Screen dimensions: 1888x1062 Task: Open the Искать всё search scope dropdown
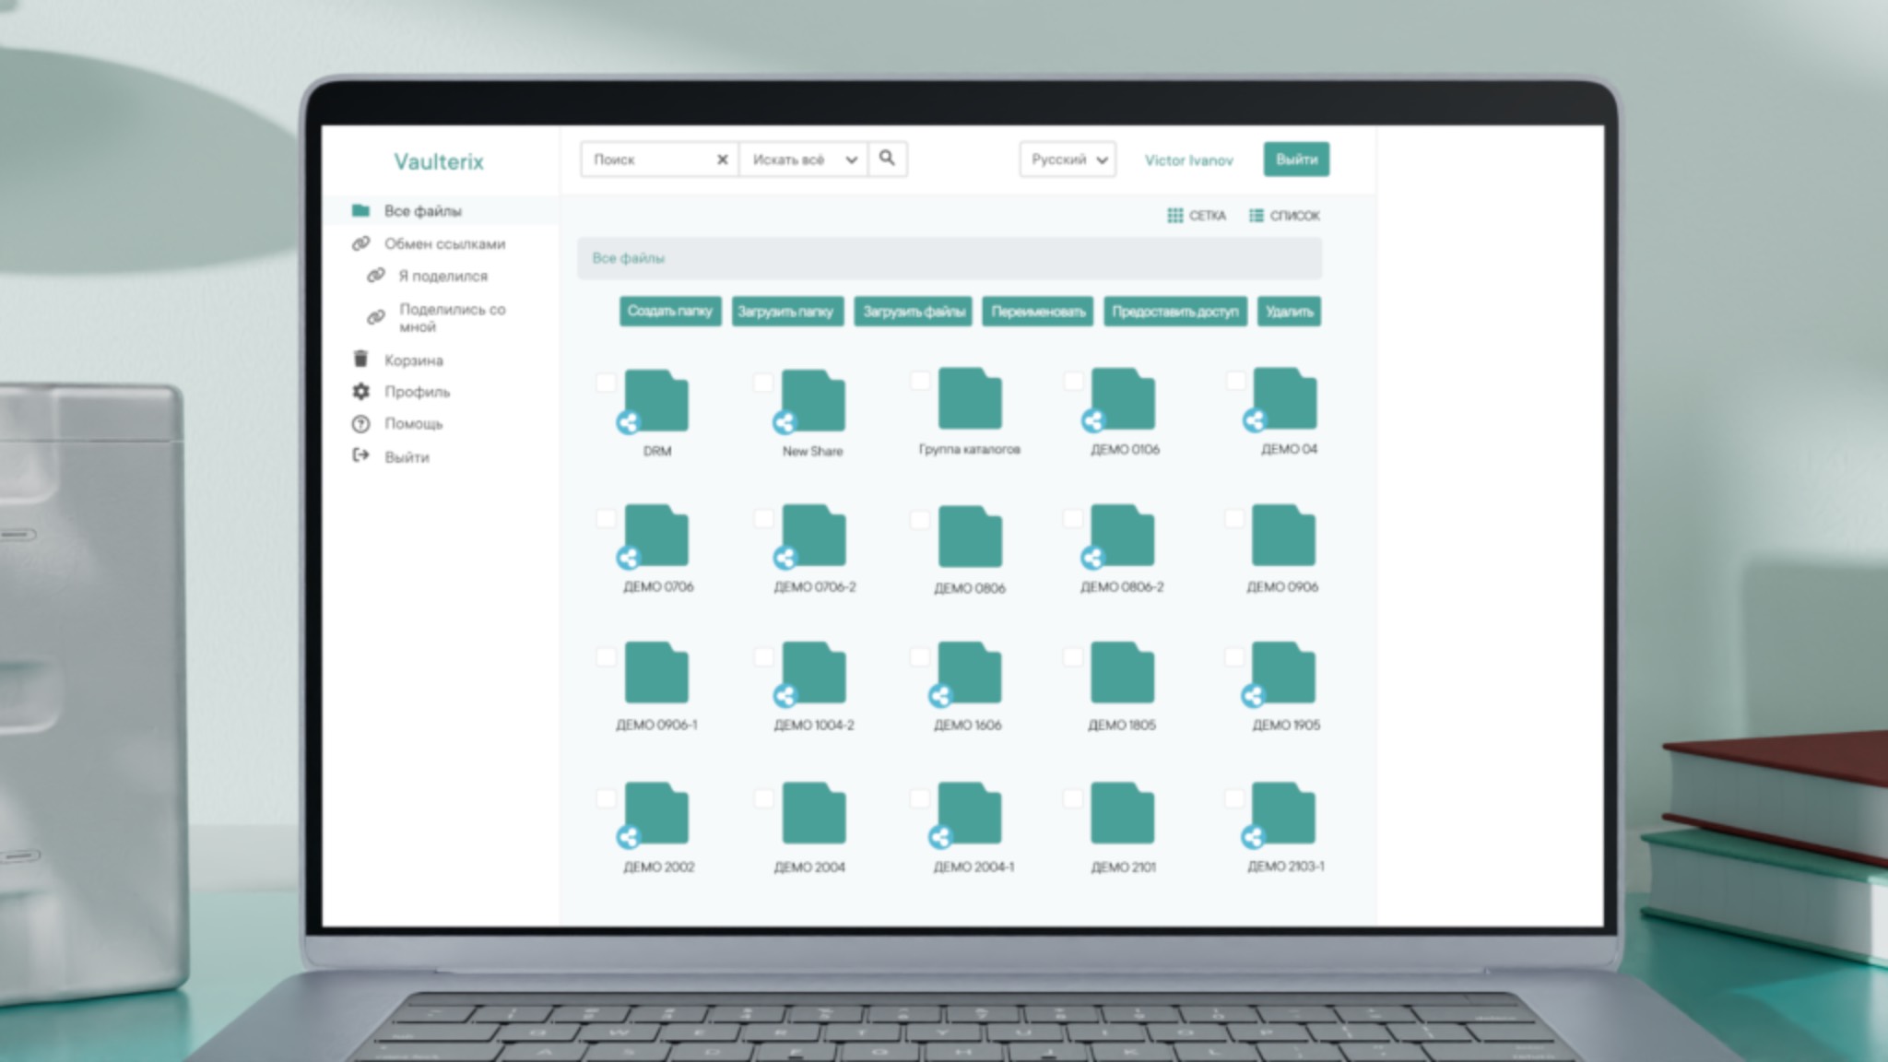[x=804, y=159]
